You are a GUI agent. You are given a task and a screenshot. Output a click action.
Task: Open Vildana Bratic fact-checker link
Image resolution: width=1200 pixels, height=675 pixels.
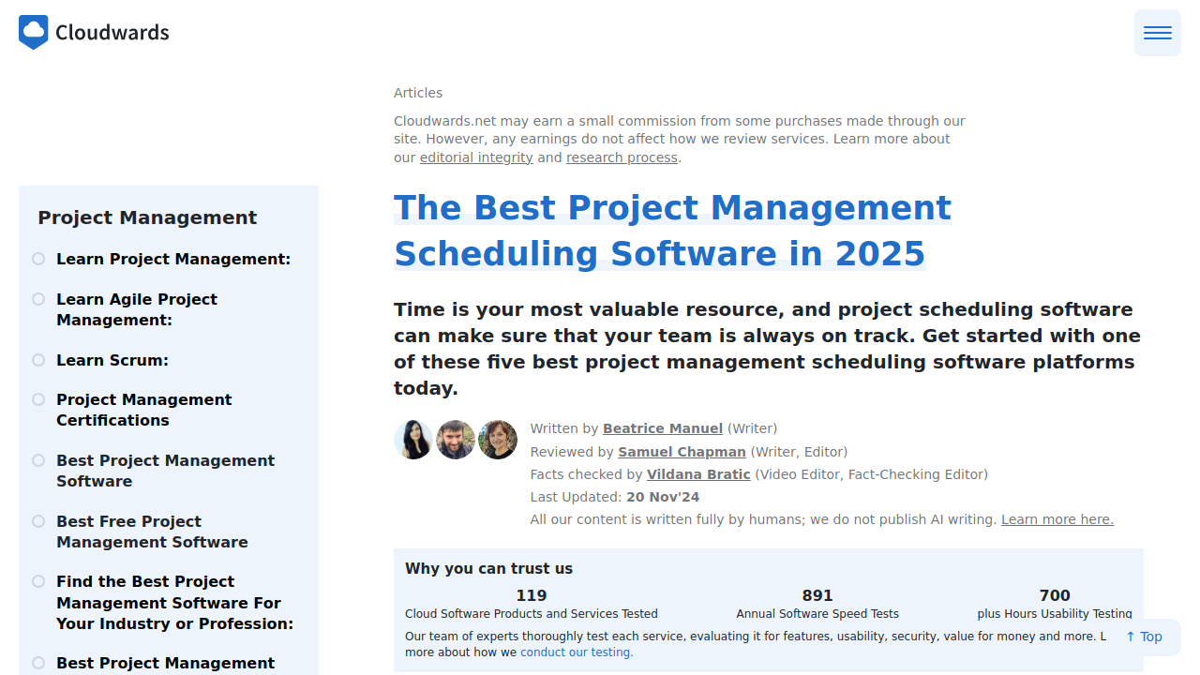(698, 474)
